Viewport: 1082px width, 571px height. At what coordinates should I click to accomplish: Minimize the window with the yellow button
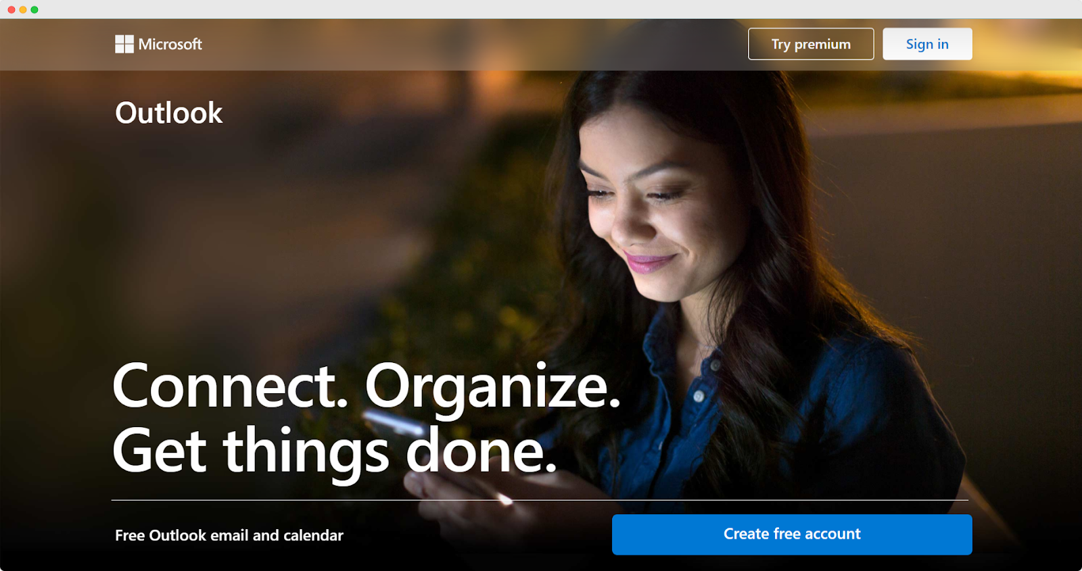[x=23, y=9]
